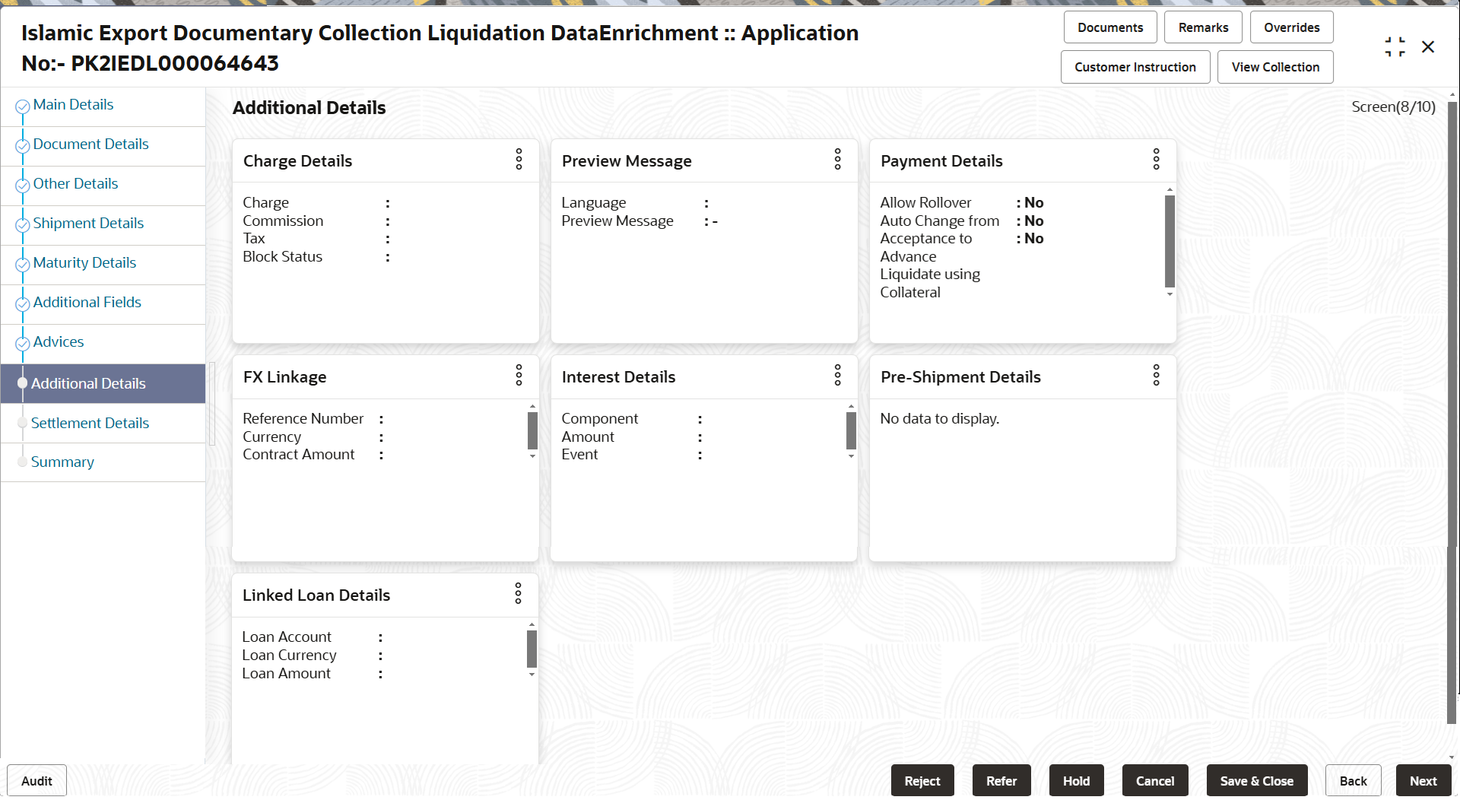
Task: Click Payment Details scroll down arrow
Action: click(1170, 294)
